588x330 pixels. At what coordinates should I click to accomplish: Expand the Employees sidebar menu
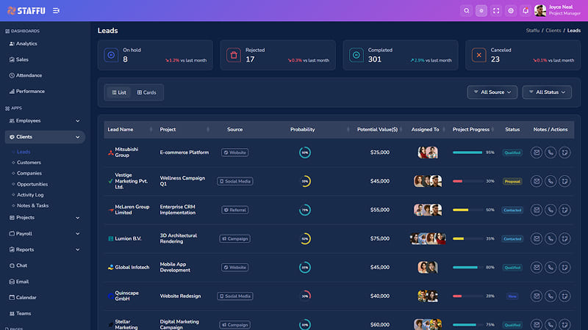click(x=45, y=121)
